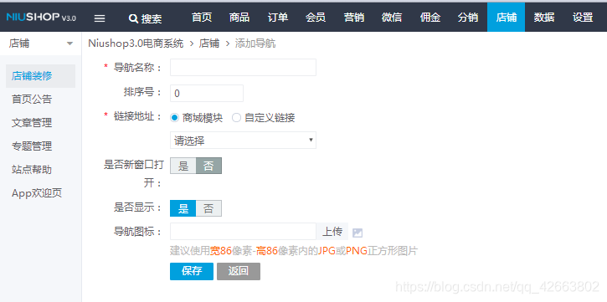
Task: Select the active 店铺 top tab
Action: point(506,18)
